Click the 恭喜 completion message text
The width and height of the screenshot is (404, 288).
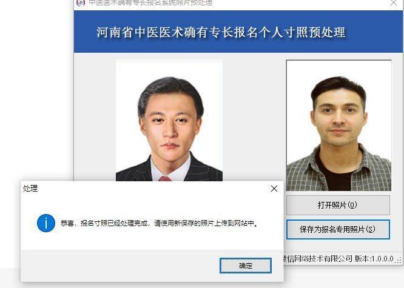(159, 223)
